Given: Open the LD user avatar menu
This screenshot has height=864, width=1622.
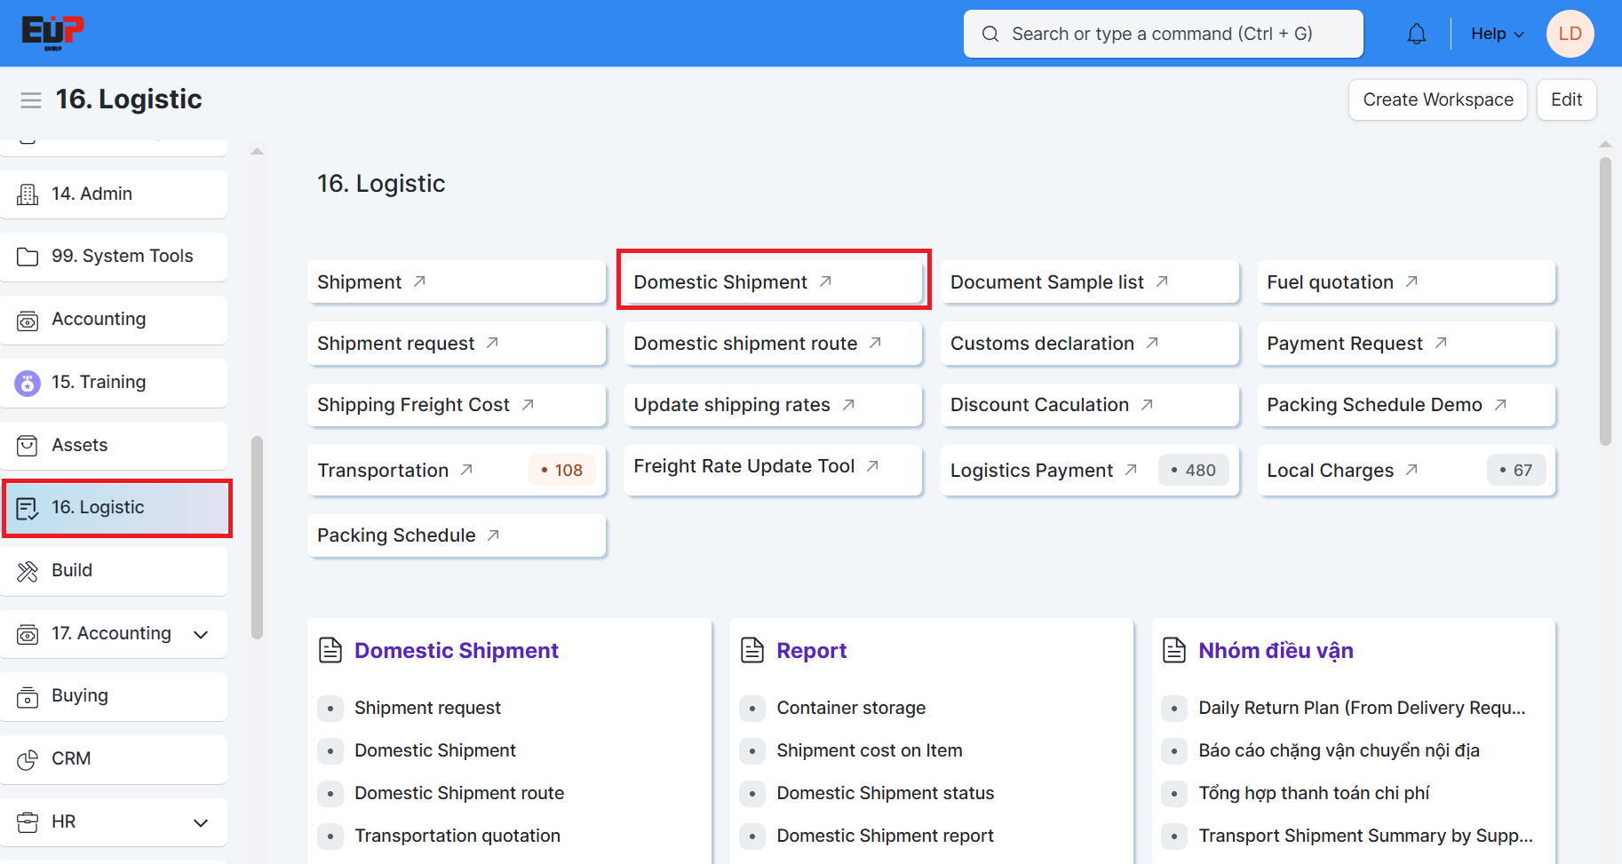Looking at the screenshot, I should coord(1570,34).
